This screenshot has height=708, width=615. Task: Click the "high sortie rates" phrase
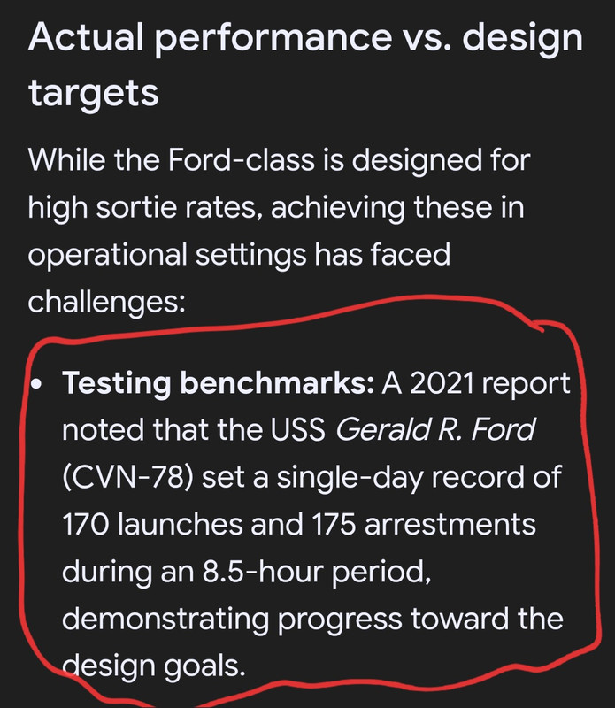145,208
